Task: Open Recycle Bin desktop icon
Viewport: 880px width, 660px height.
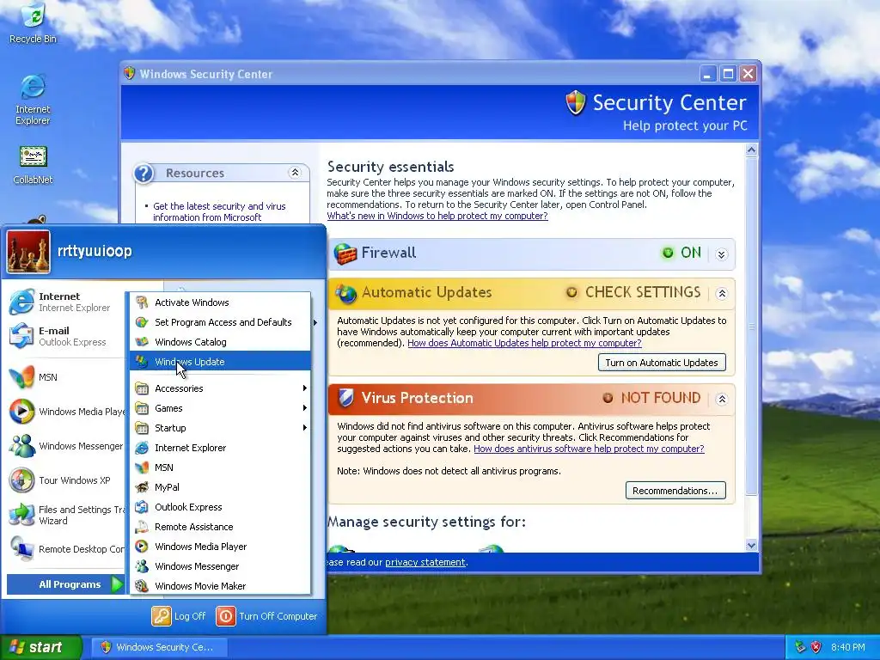Action: [x=33, y=22]
